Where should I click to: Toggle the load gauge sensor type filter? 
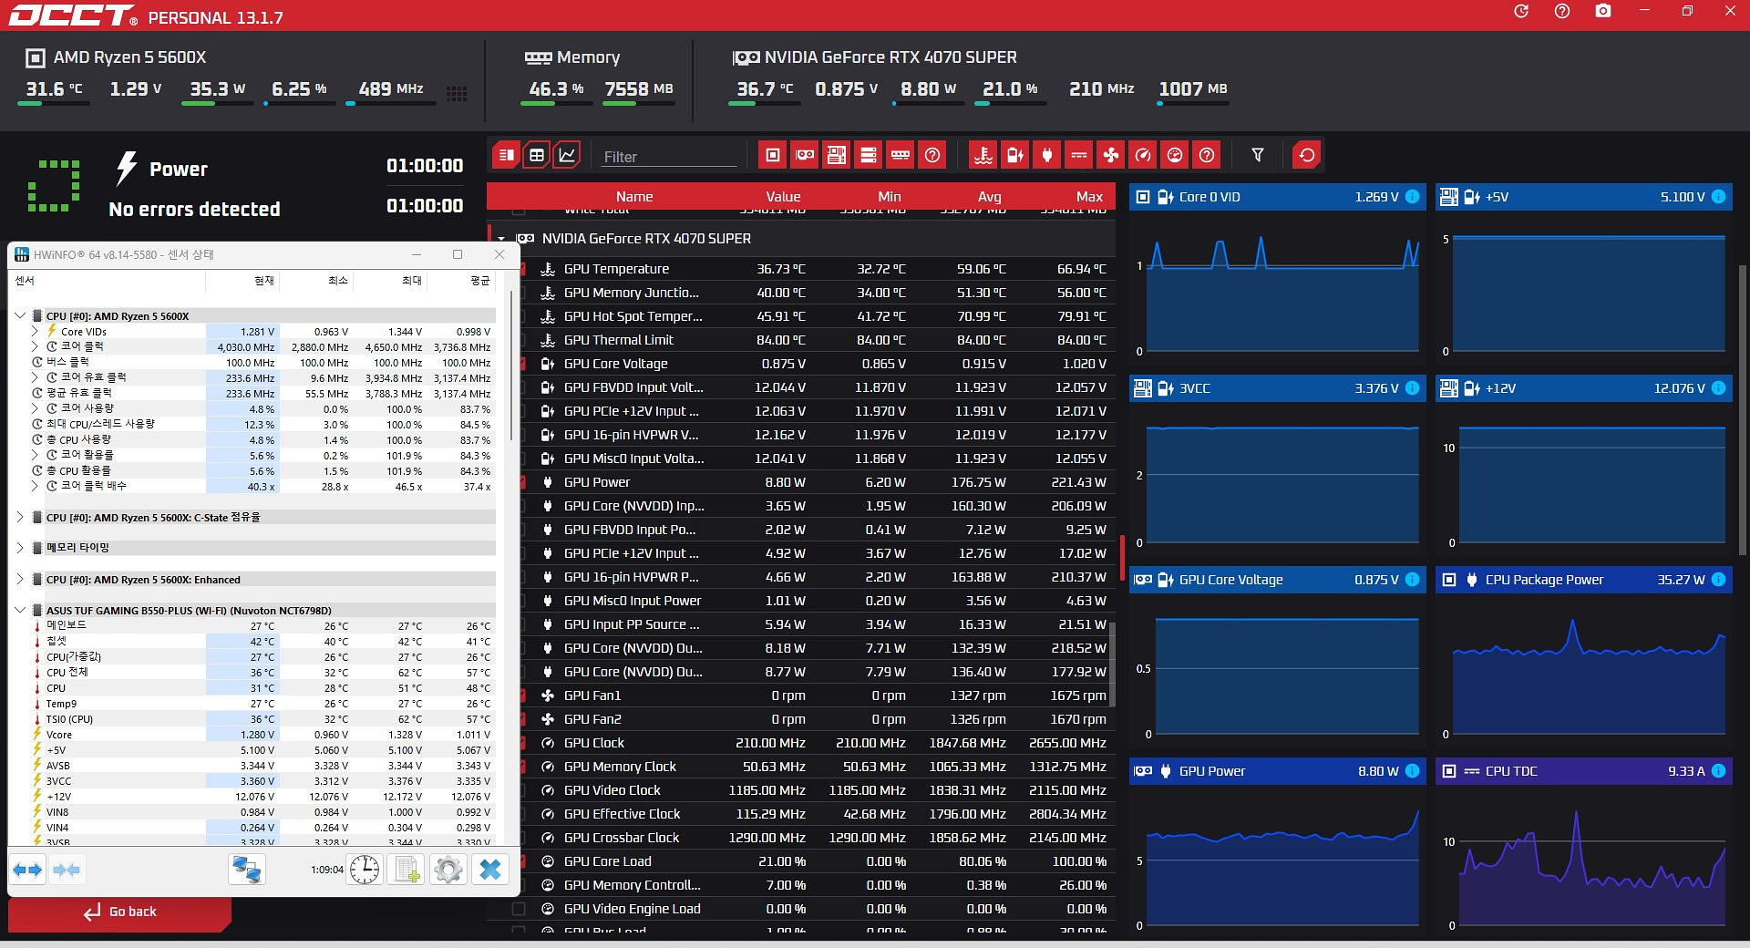[1175, 155]
